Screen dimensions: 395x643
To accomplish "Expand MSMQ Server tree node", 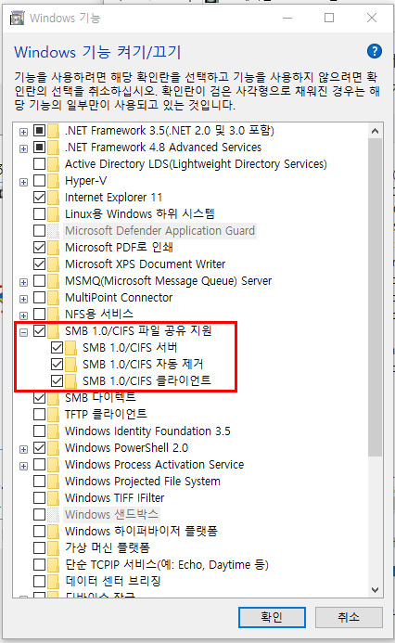I will (24, 282).
